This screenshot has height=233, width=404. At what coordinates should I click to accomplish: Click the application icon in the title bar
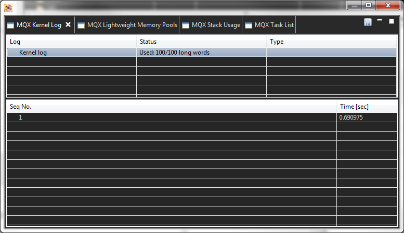point(8,8)
